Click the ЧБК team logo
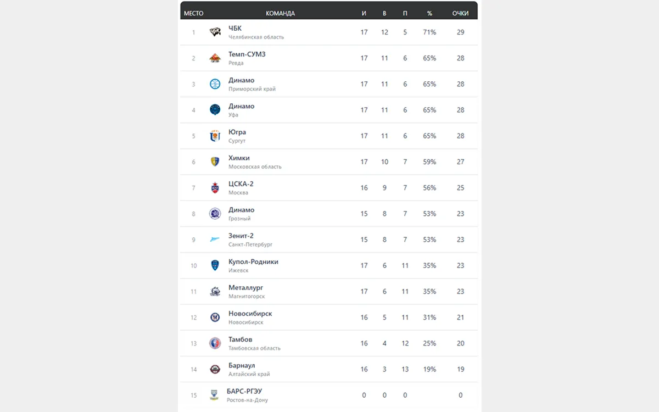The height and width of the screenshot is (412, 659). click(x=215, y=32)
